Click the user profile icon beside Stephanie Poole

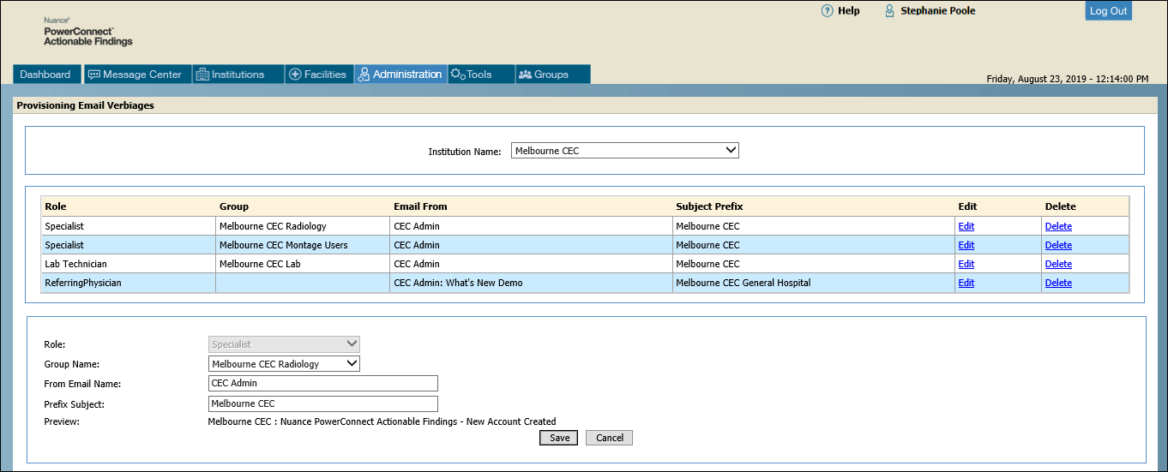[x=889, y=11]
